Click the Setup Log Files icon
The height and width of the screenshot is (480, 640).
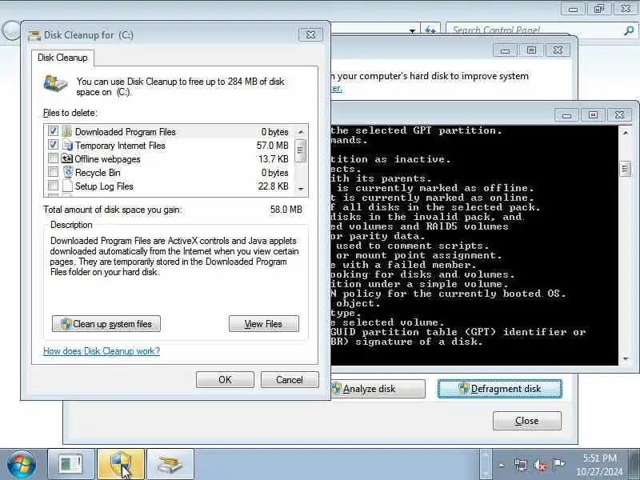coord(68,186)
